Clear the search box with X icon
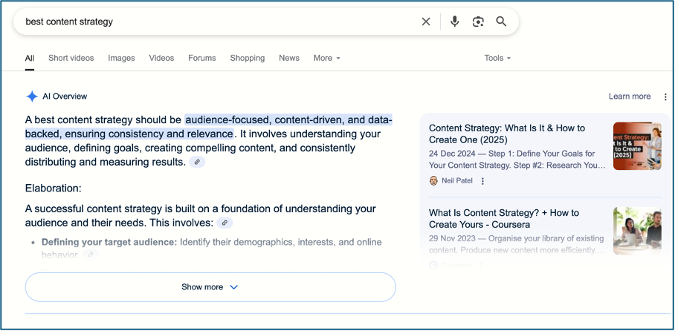This screenshot has width=675, height=331. tap(426, 22)
